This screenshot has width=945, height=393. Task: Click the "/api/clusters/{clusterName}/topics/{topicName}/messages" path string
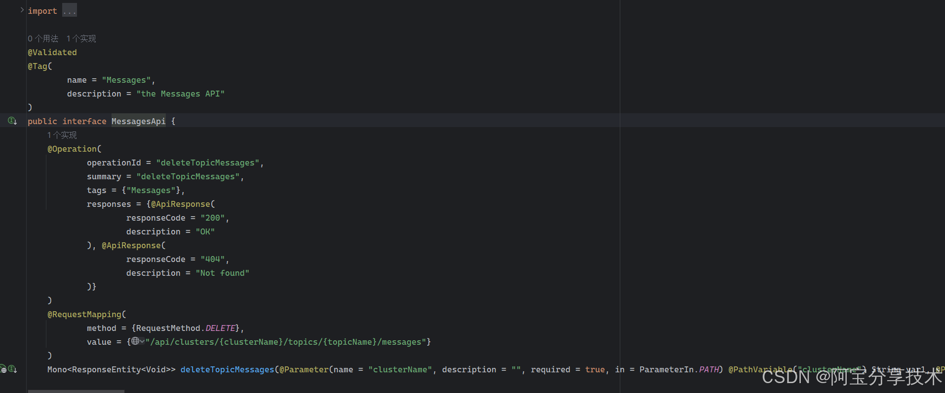[286, 342]
